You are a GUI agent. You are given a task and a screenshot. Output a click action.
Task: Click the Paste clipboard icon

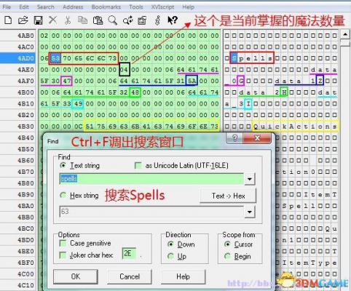98,20
